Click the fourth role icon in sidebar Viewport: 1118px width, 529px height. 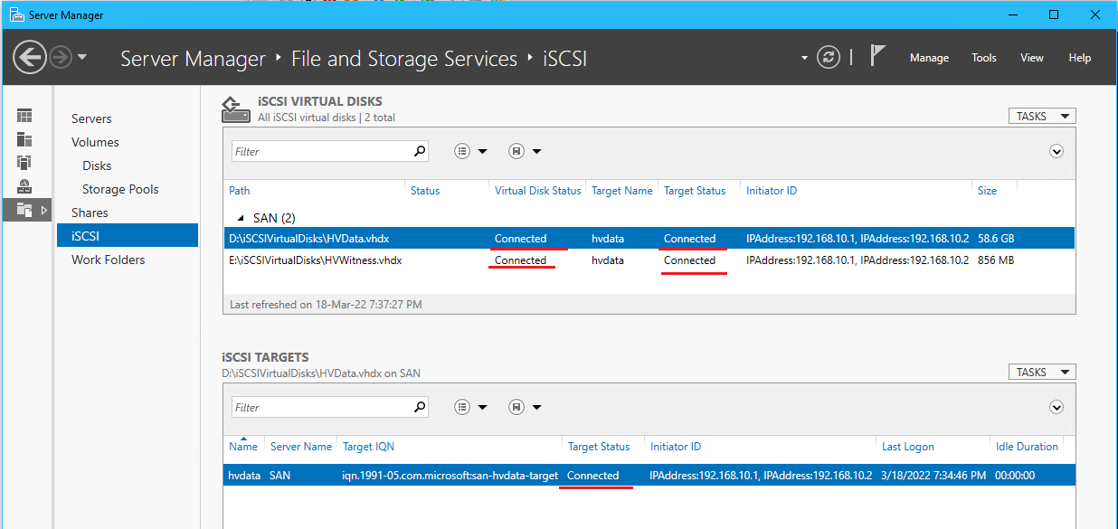[x=24, y=186]
